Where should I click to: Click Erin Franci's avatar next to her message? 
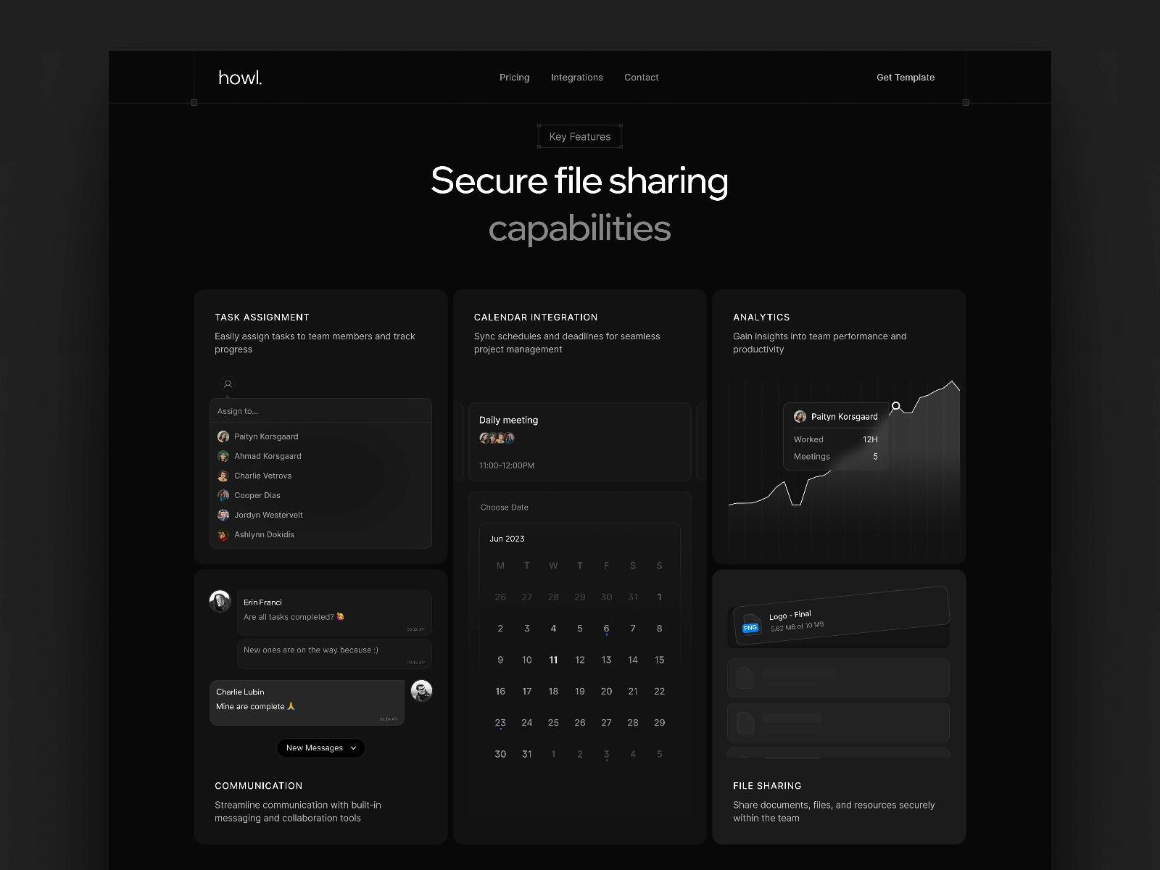click(x=220, y=602)
